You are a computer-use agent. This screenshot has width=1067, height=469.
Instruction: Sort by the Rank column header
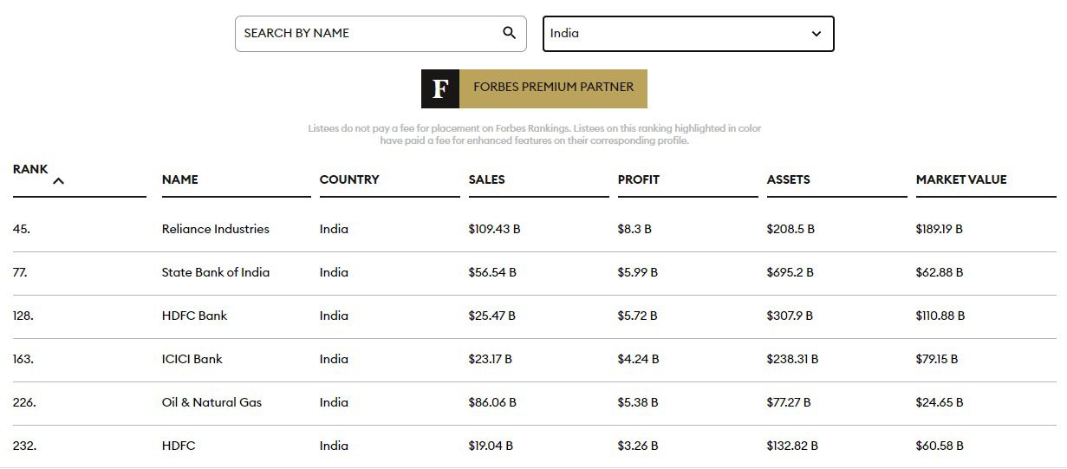click(x=30, y=169)
